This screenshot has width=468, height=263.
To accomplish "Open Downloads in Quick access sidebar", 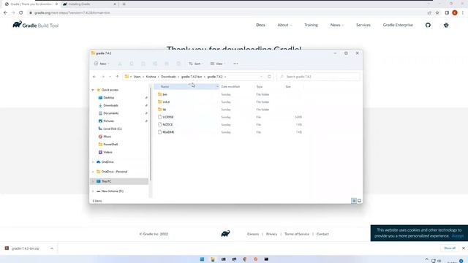I will [x=110, y=105].
